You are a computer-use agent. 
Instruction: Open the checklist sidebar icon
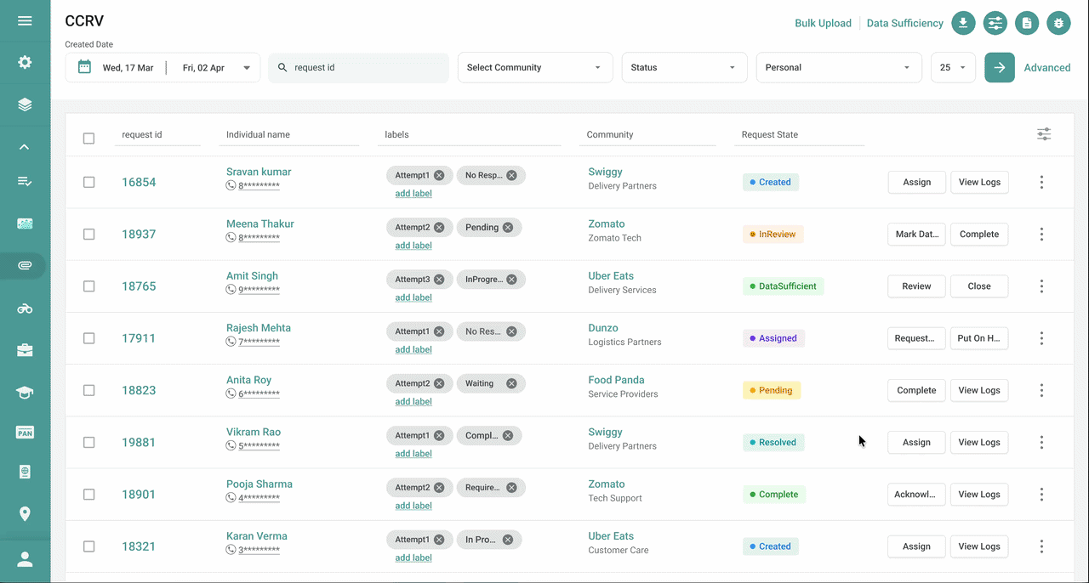[x=25, y=181]
